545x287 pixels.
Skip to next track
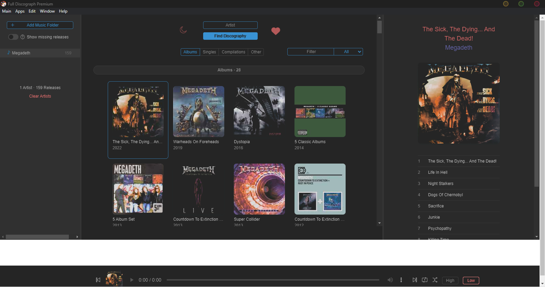click(414, 280)
